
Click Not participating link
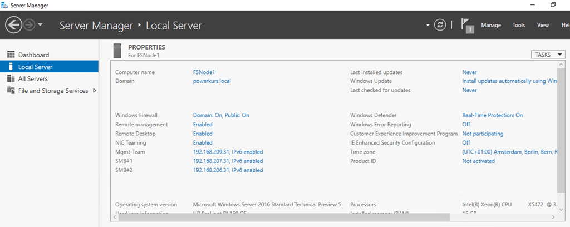483,134
